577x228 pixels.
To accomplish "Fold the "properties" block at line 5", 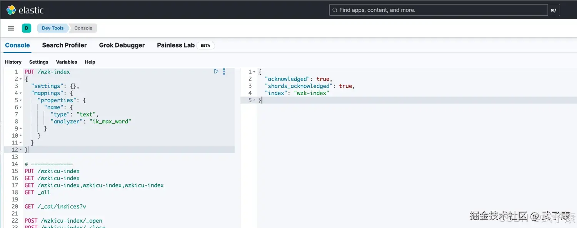I will tap(20, 100).
